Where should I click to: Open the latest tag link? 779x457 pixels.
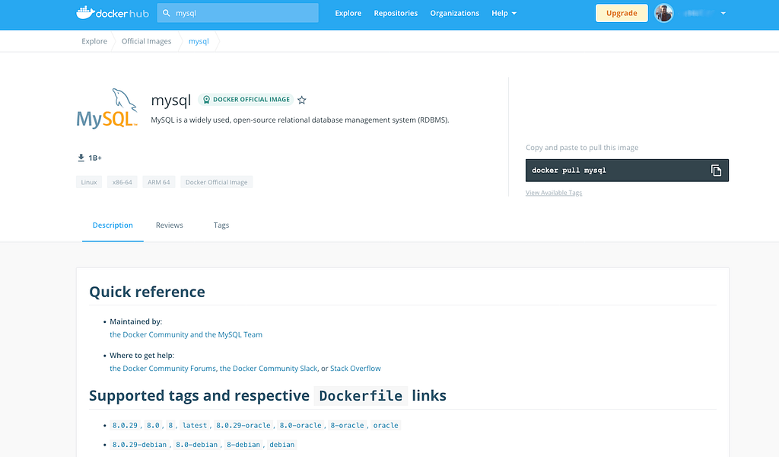[x=194, y=425]
